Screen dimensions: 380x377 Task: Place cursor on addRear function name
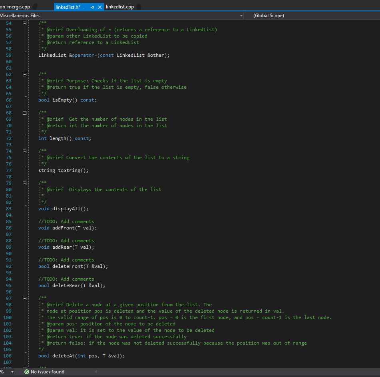62,247
